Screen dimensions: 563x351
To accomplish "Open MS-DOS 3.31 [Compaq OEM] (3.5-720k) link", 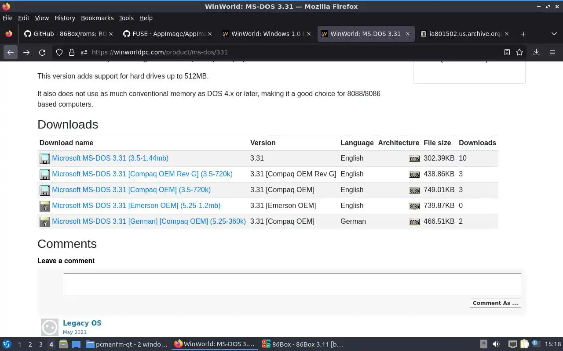I will 131,190.
